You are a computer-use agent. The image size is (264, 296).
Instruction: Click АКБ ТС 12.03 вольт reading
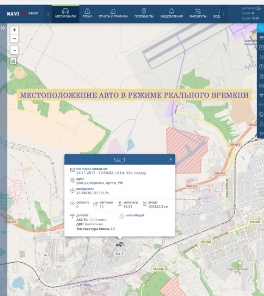92,220
